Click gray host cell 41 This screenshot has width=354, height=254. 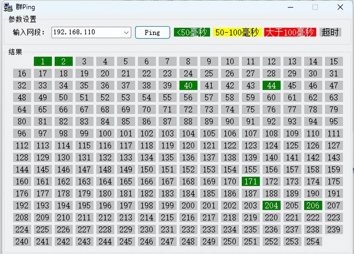pos(209,85)
